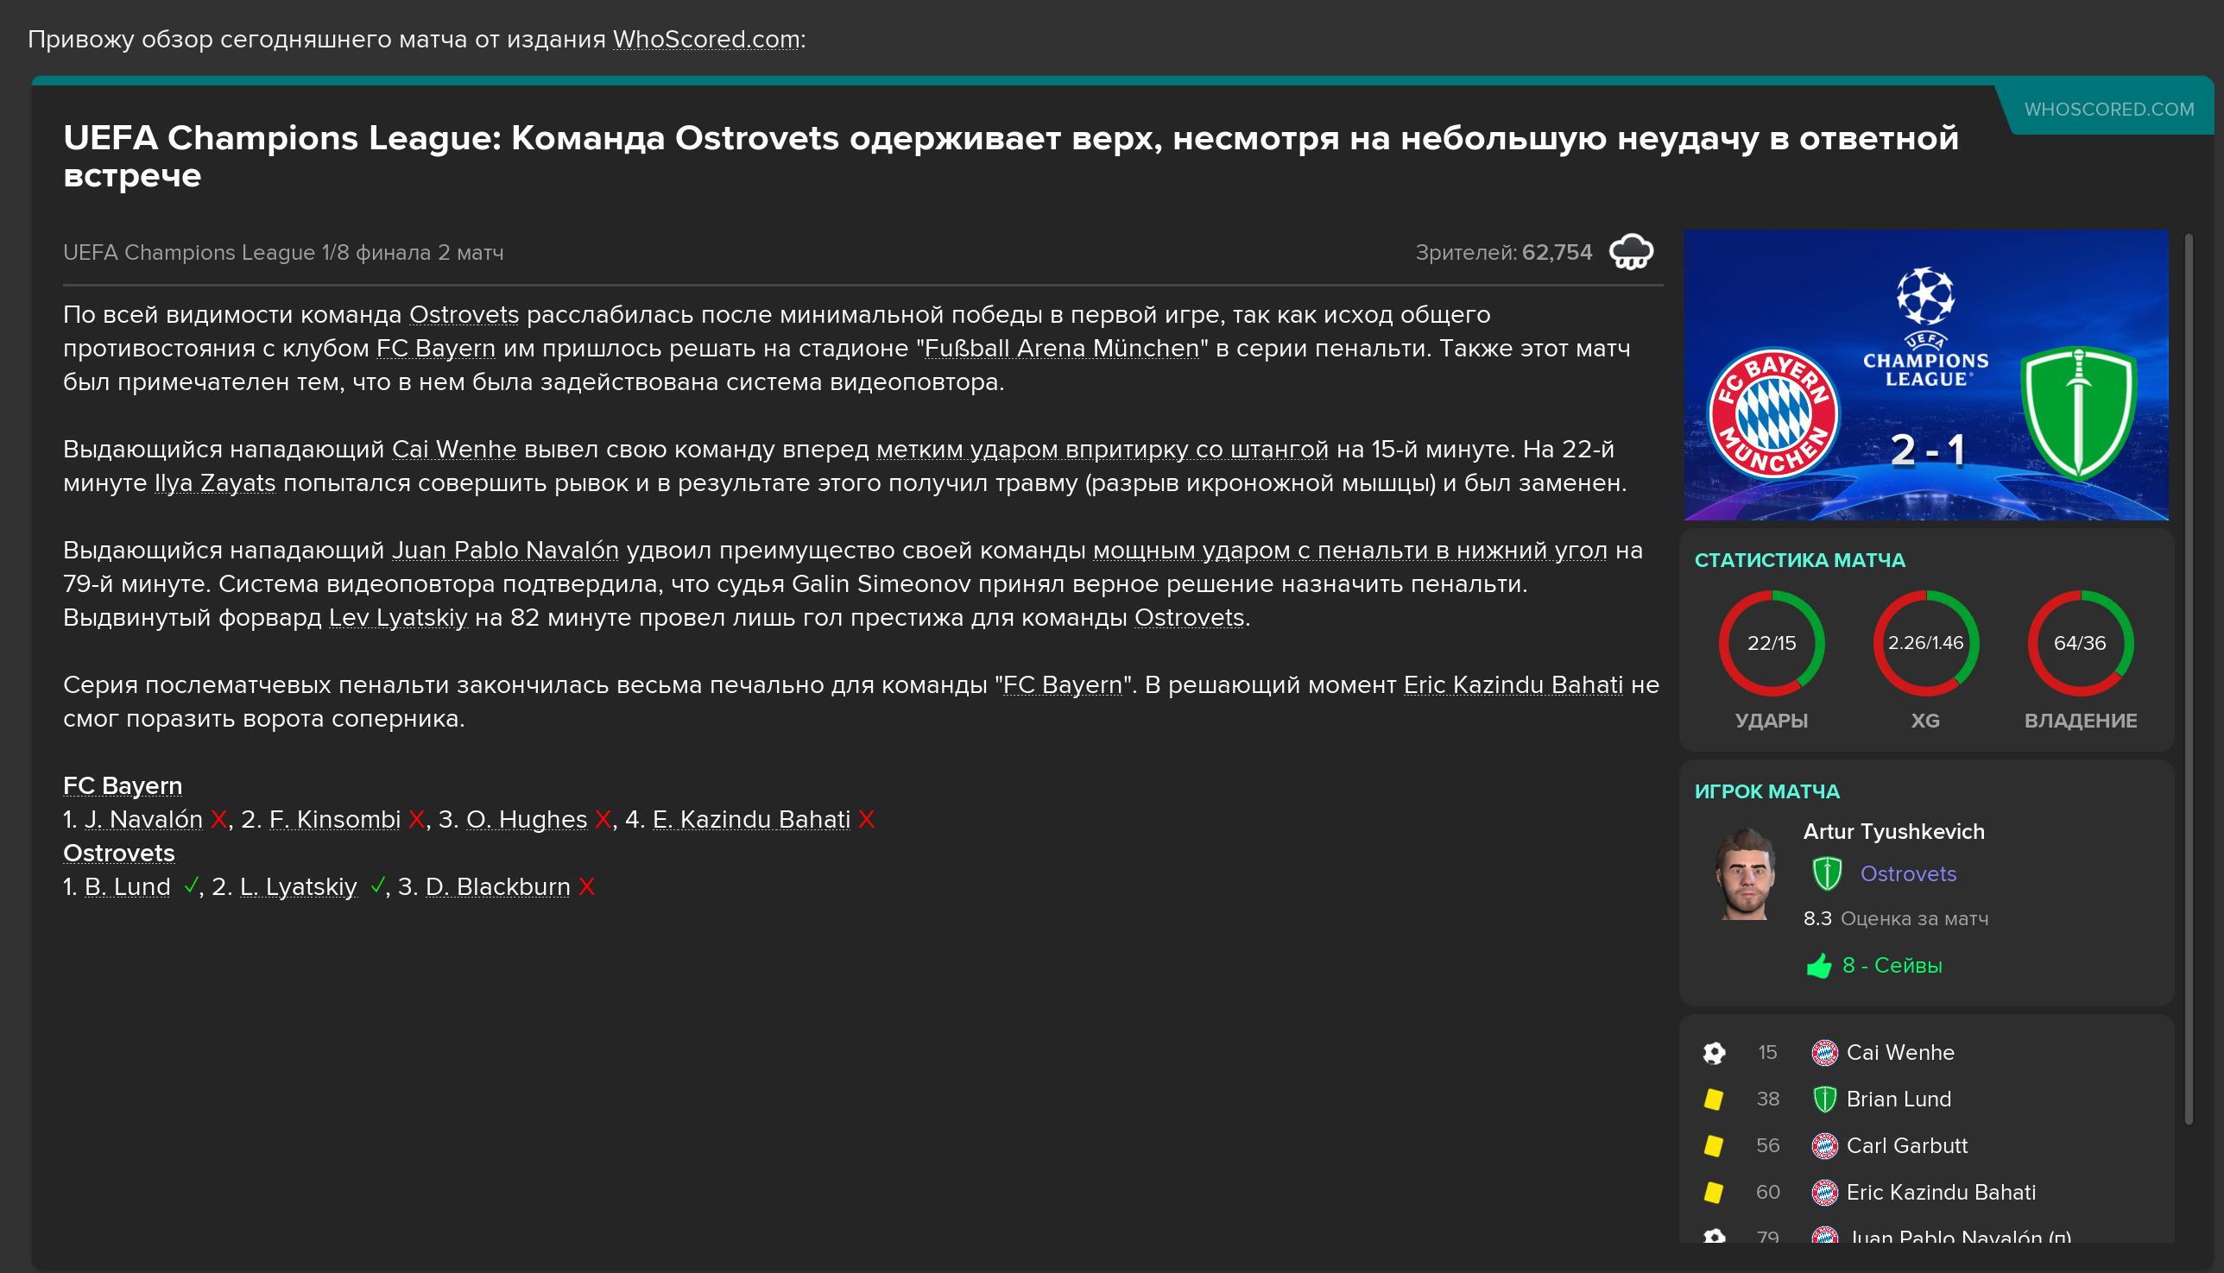Open the Ilya Zayats player link
2224x1273 pixels.
click(214, 482)
